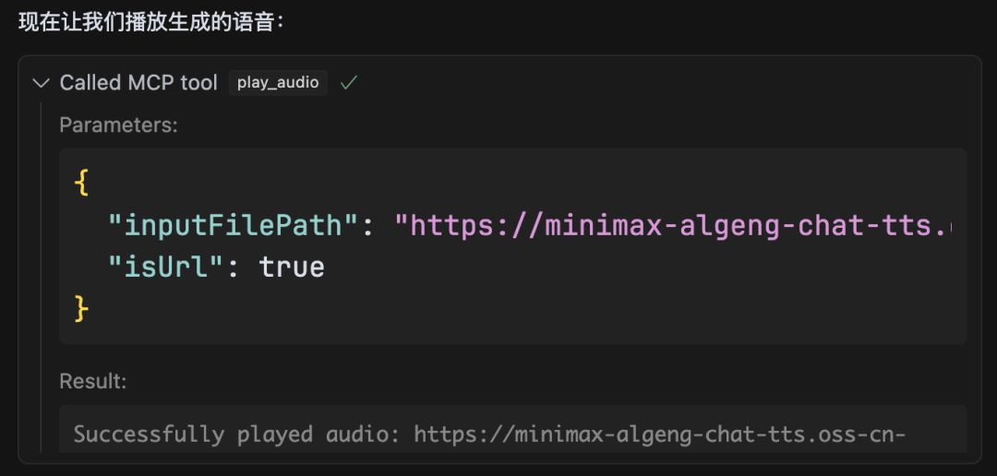Click the colon after "inputFilePath" key
Screen dimensions: 997x476
point(367,225)
